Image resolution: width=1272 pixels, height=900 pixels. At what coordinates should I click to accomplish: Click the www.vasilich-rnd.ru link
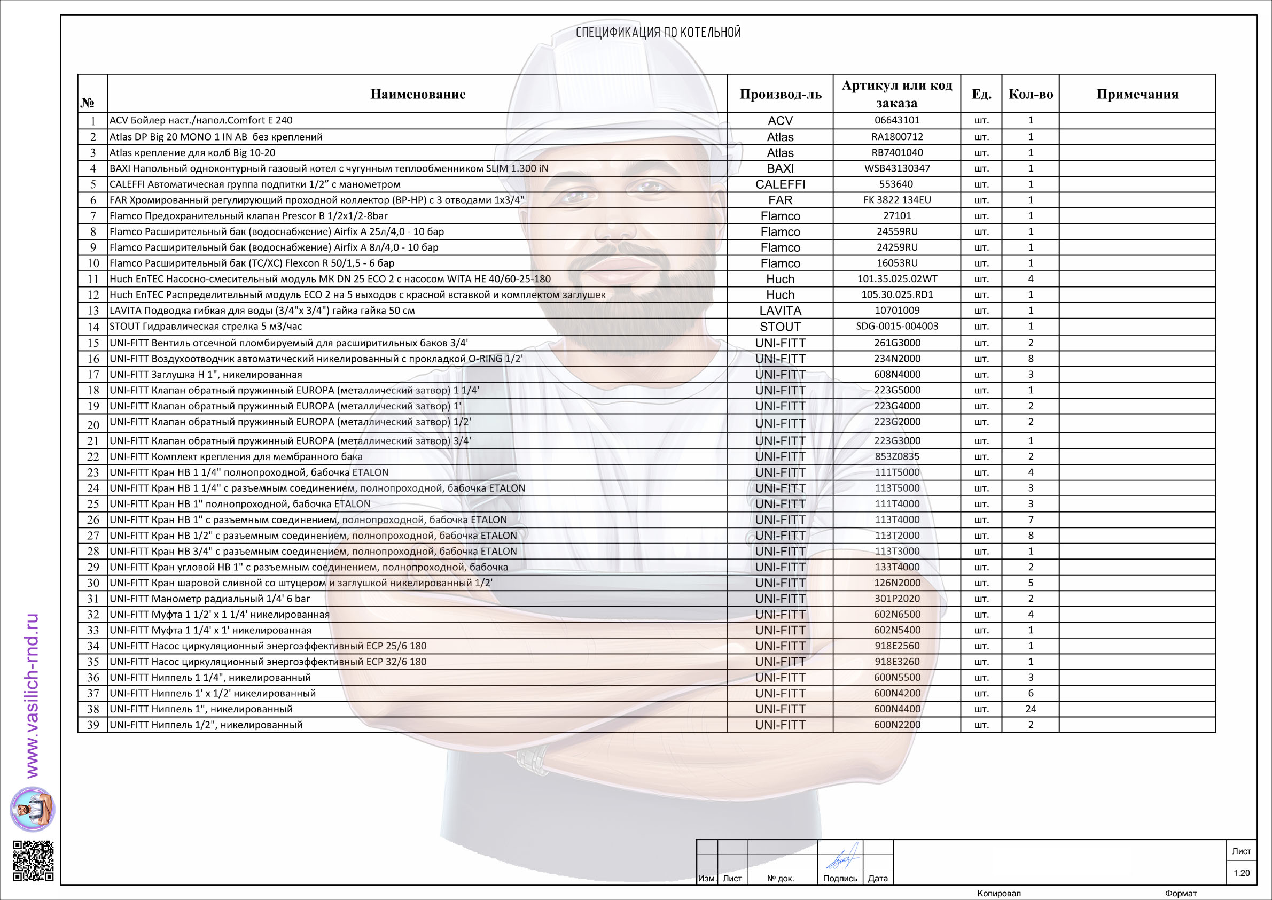coord(33,695)
